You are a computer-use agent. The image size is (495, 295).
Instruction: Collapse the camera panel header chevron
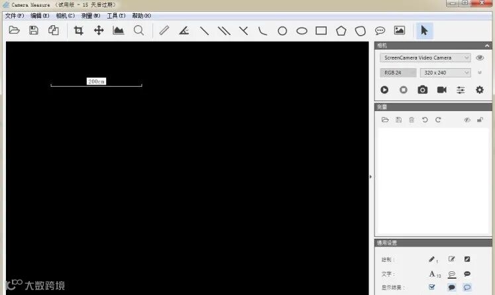click(487, 46)
